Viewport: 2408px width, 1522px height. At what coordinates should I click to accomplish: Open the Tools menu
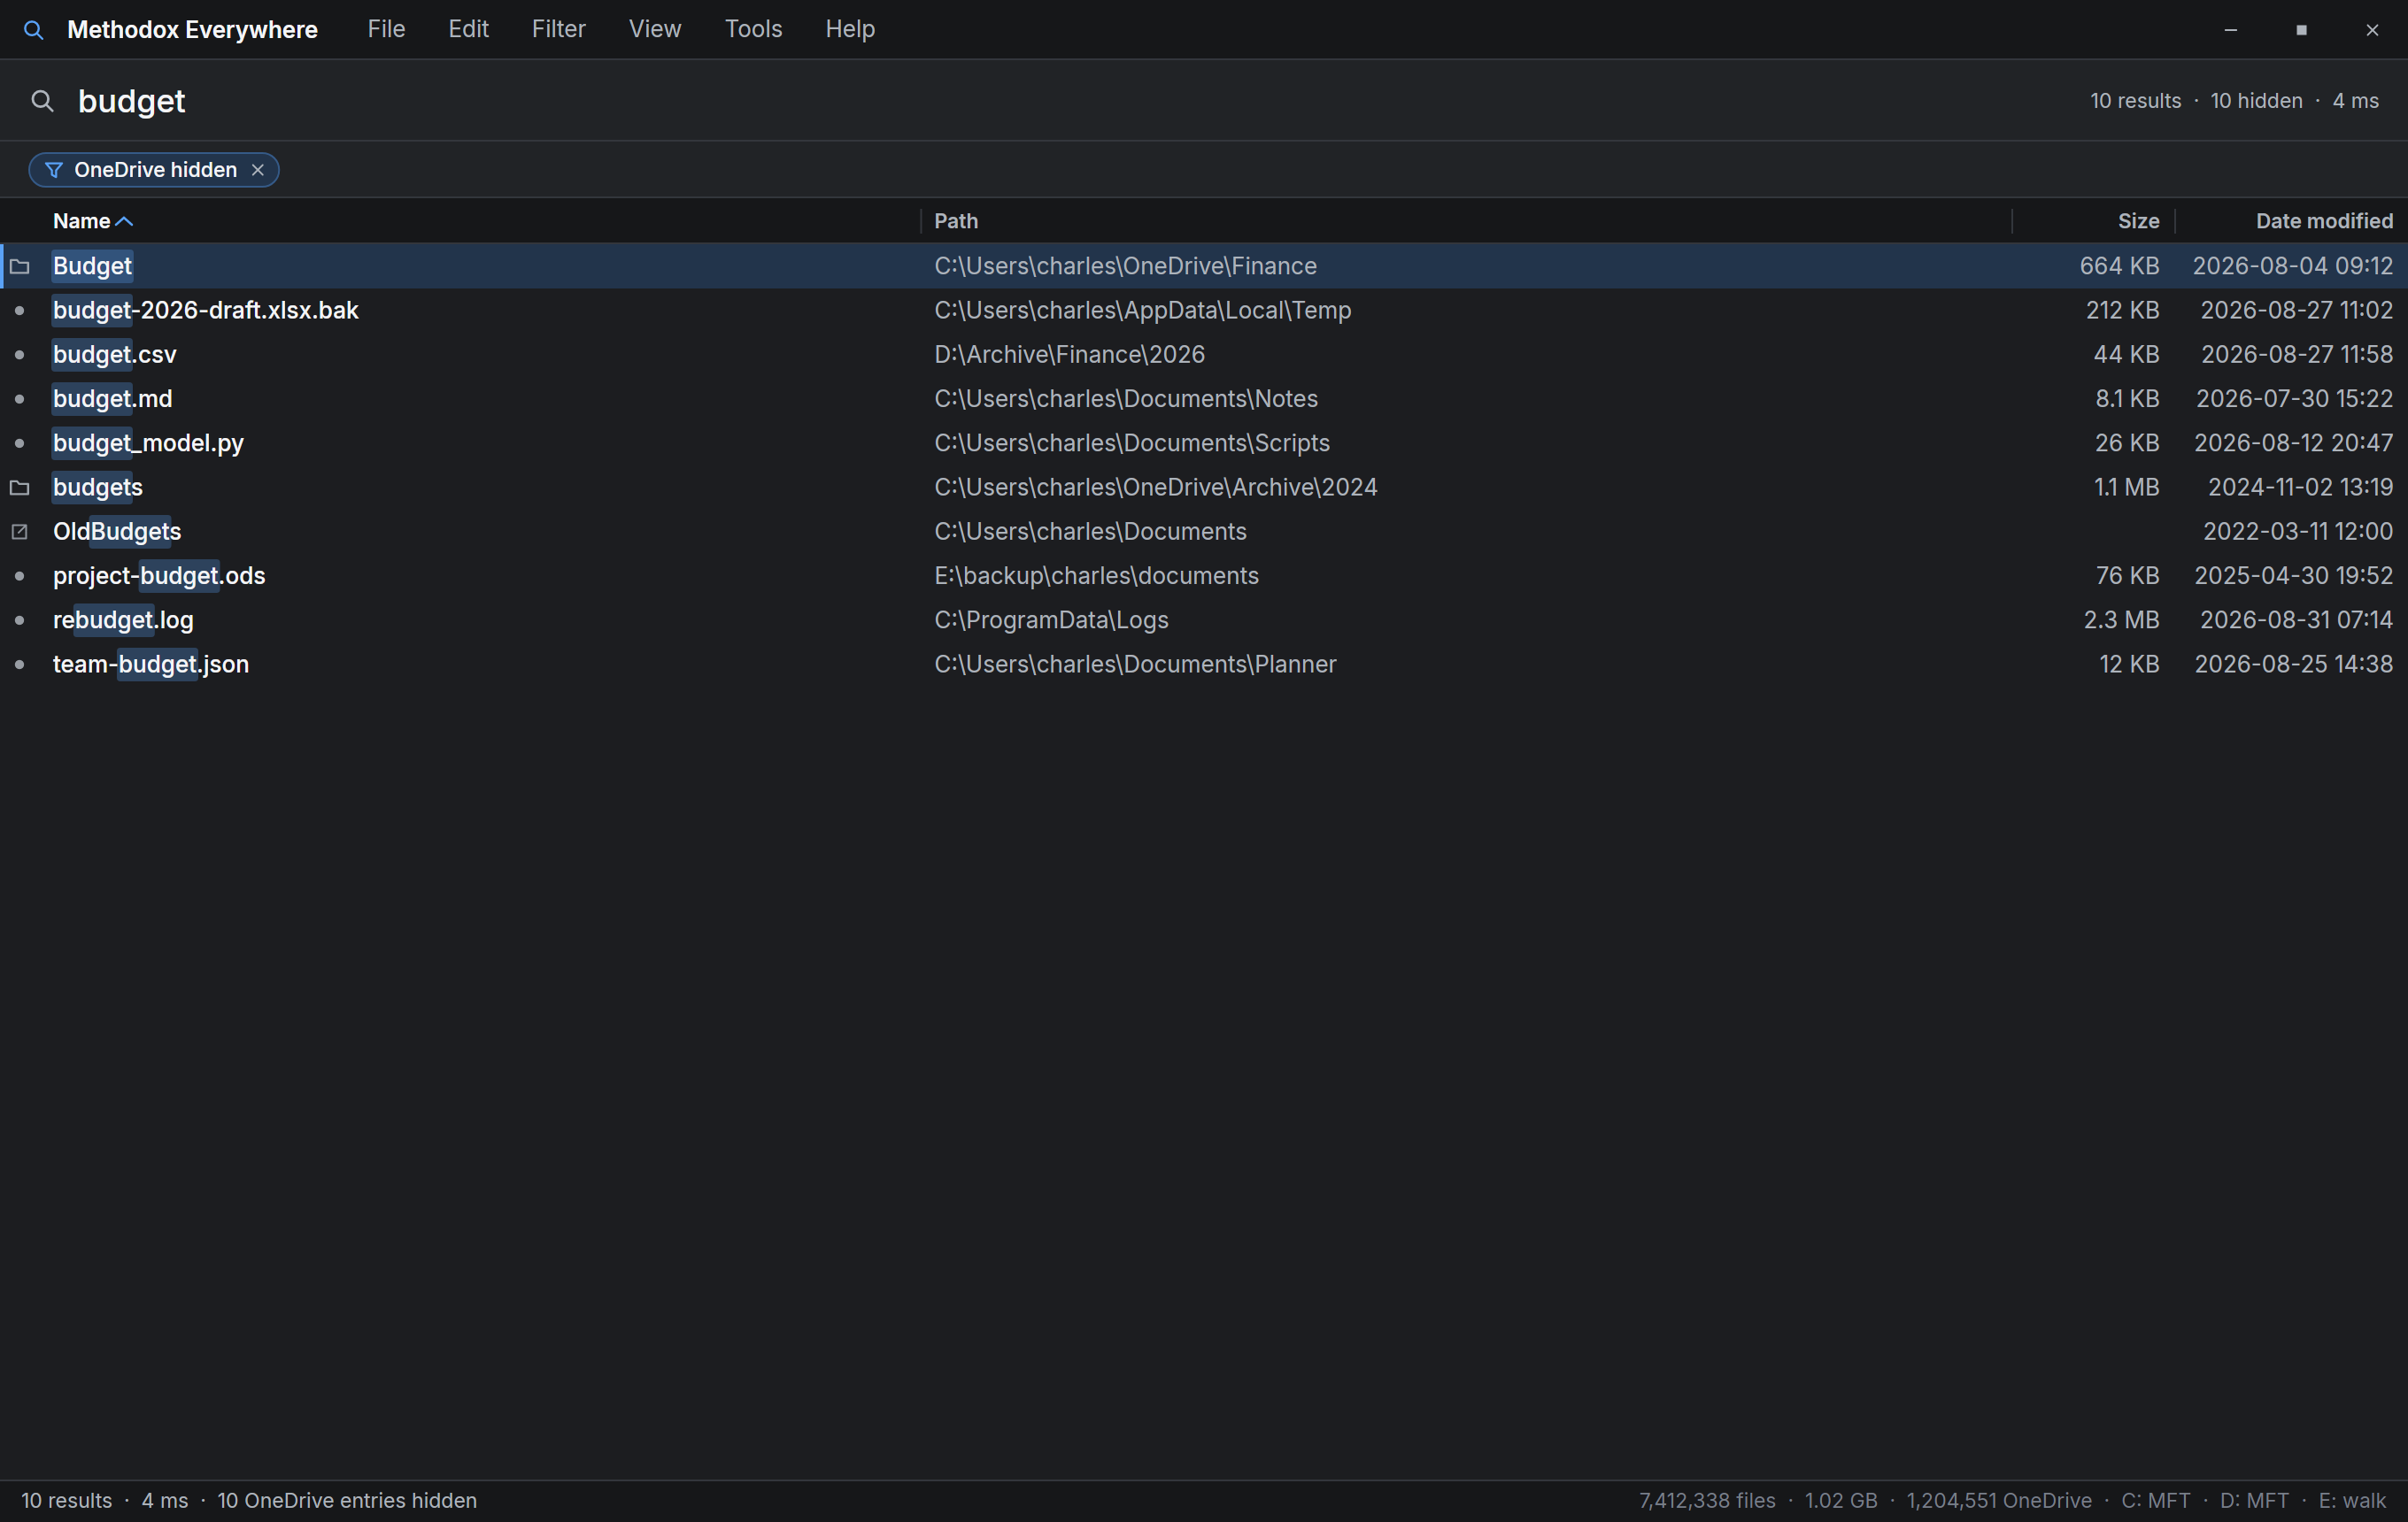[x=753, y=29]
